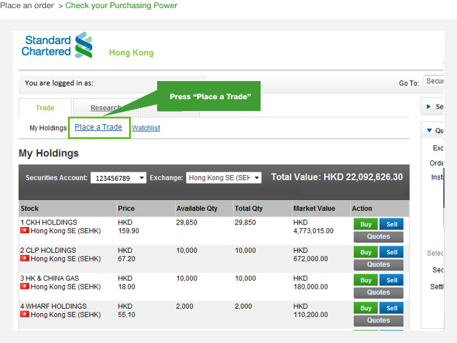Click the price HKD 159.90
The image size is (457, 343).
click(x=128, y=227)
